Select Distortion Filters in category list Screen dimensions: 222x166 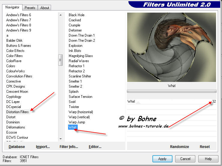[x=17, y=112]
